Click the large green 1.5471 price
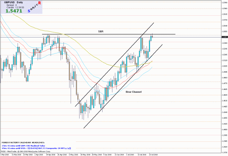The image size is (228, 156). pyautogui.click(x=14, y=11)
